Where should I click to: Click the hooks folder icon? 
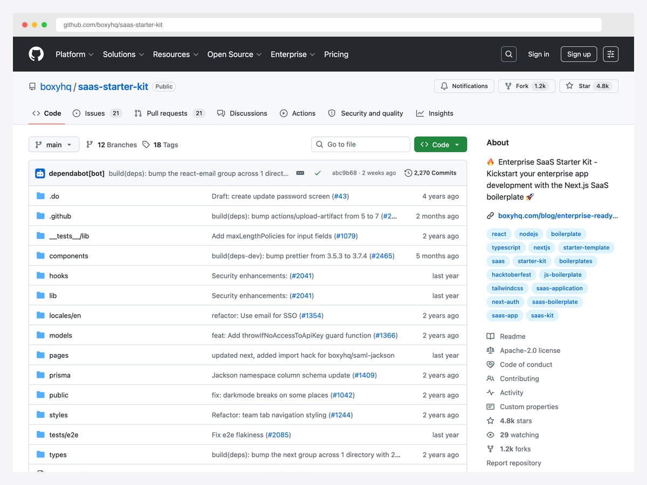click(40, 276)
